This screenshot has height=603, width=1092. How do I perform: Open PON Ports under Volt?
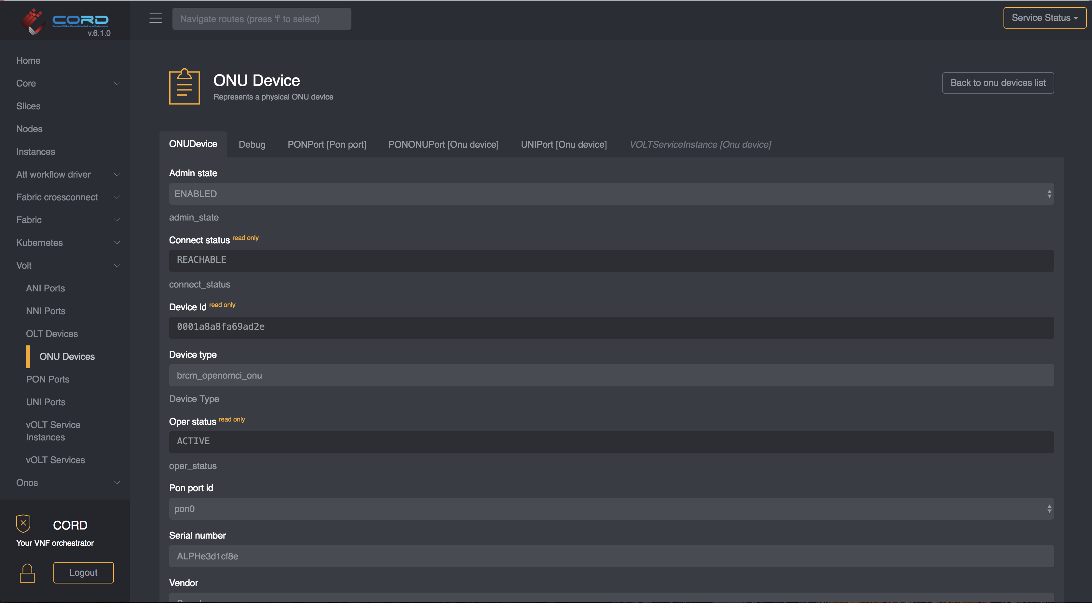point(48,379)
